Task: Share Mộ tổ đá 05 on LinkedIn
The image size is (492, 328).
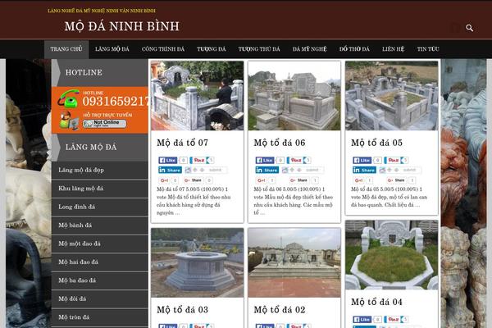Action: point(364,170)
